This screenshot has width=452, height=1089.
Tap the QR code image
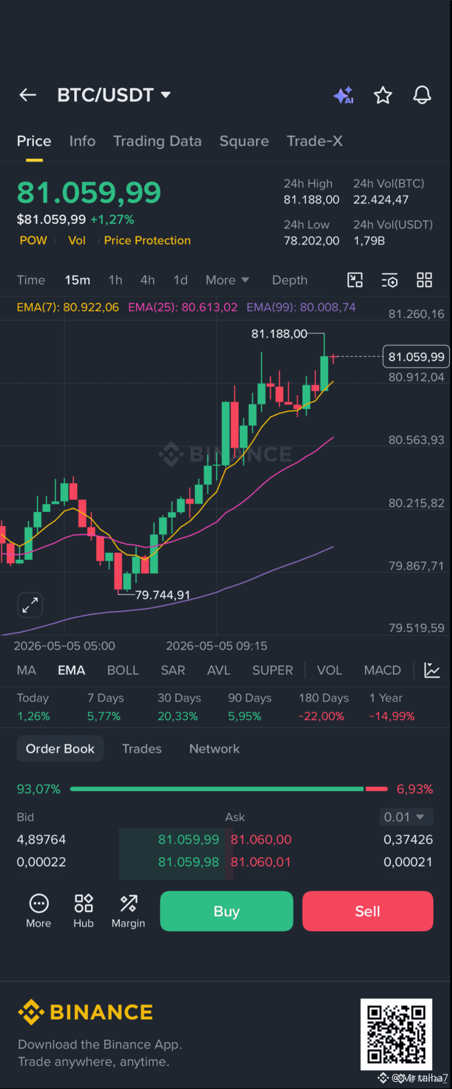pyautogui.click(x=396, y=1034)
